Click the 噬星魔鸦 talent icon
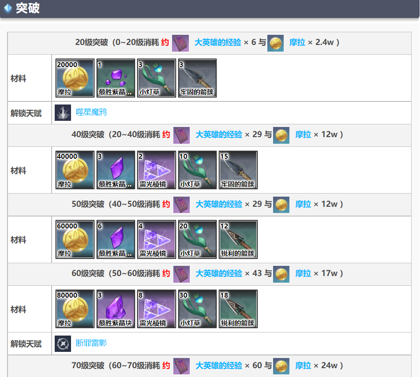Viewport: 420px width, 377px height. pyautogui.click(x=63, y=113)
